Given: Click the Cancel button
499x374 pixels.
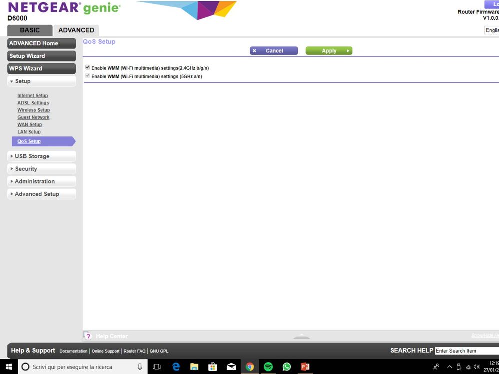Looking at the screenshot, I should coord(274,51).
